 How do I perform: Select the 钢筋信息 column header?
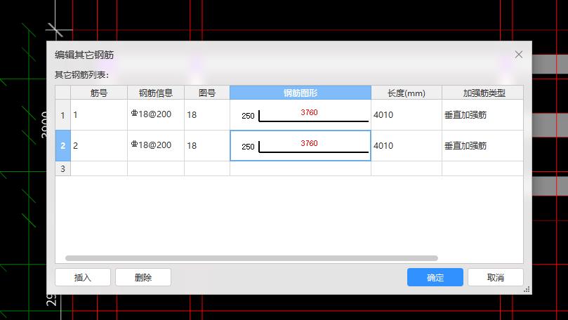156,93
